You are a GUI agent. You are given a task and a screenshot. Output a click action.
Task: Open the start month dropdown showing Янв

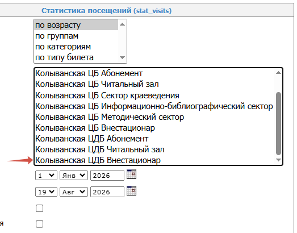pyautogui.click(x=74, y=176)
